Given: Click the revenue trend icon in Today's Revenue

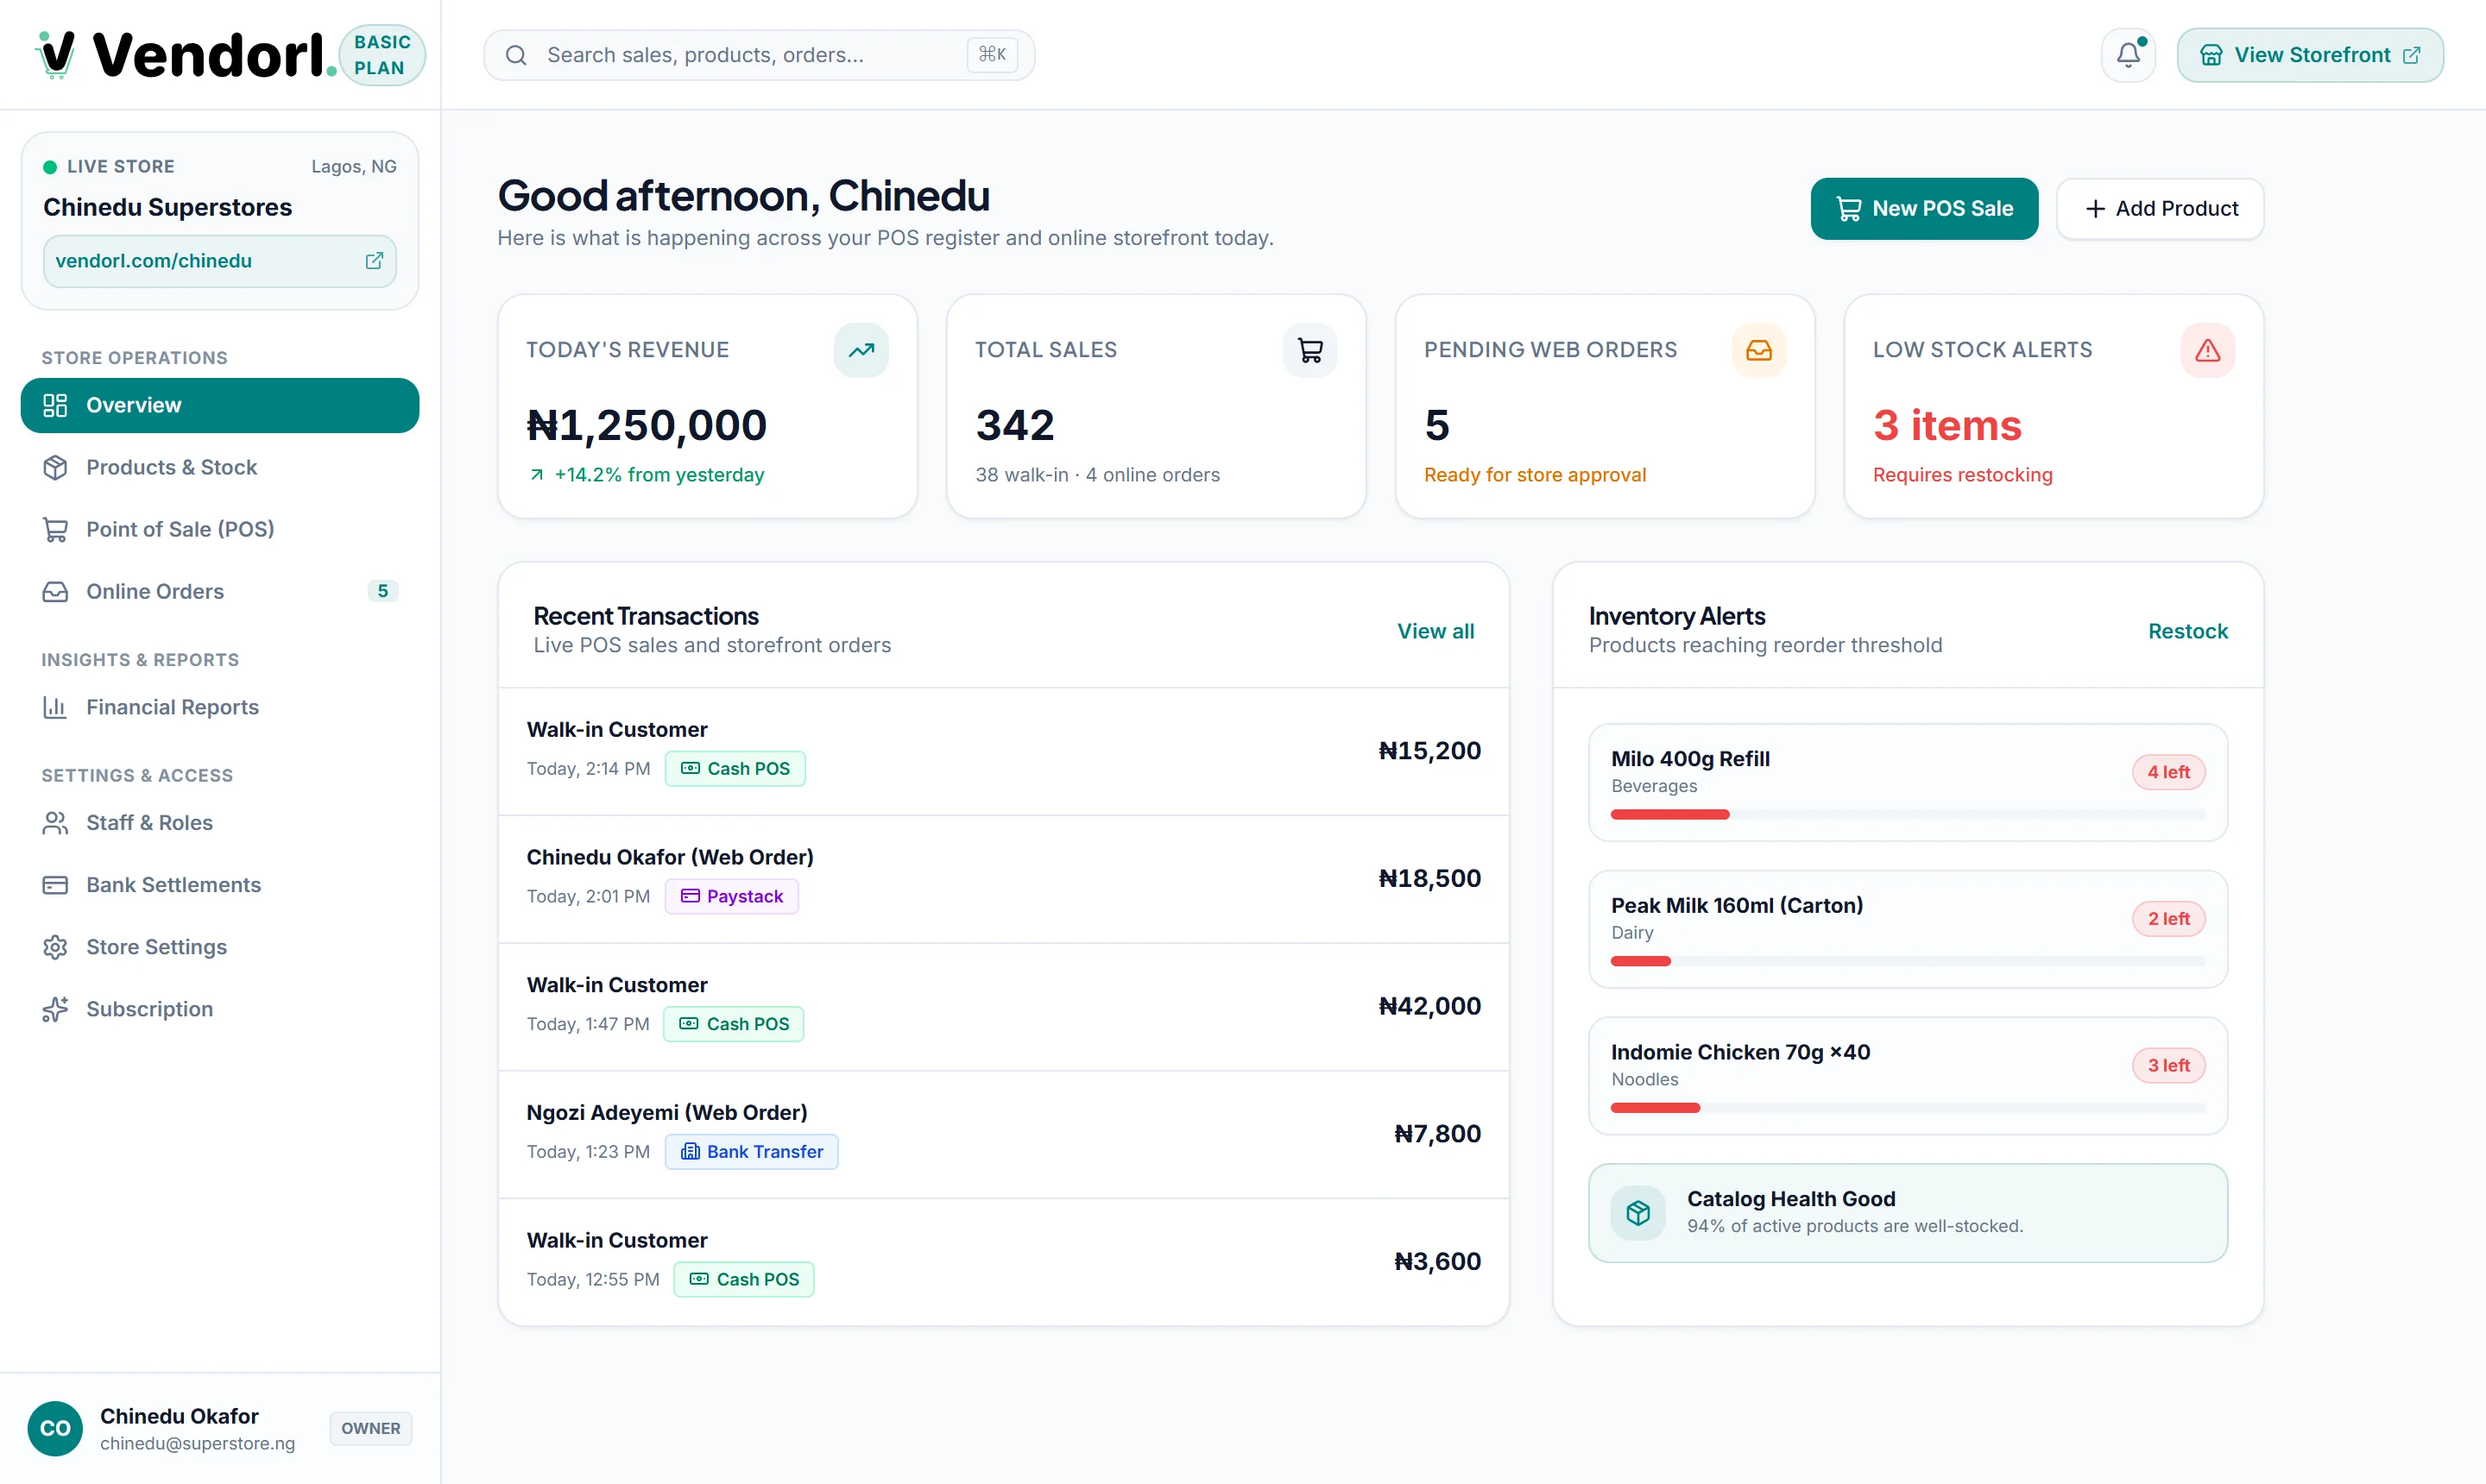Looking at the screenshot, I should click(x=861, y=350).
